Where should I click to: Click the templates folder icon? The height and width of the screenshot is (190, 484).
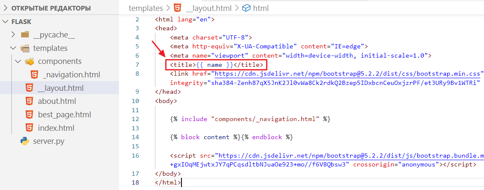pyautogui.click(x=25, y=48)
